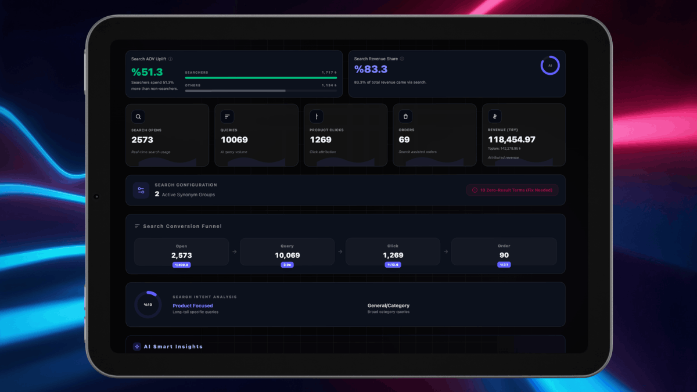
Task: Select the list icon on the Queries card
Action: click(227, 116)
